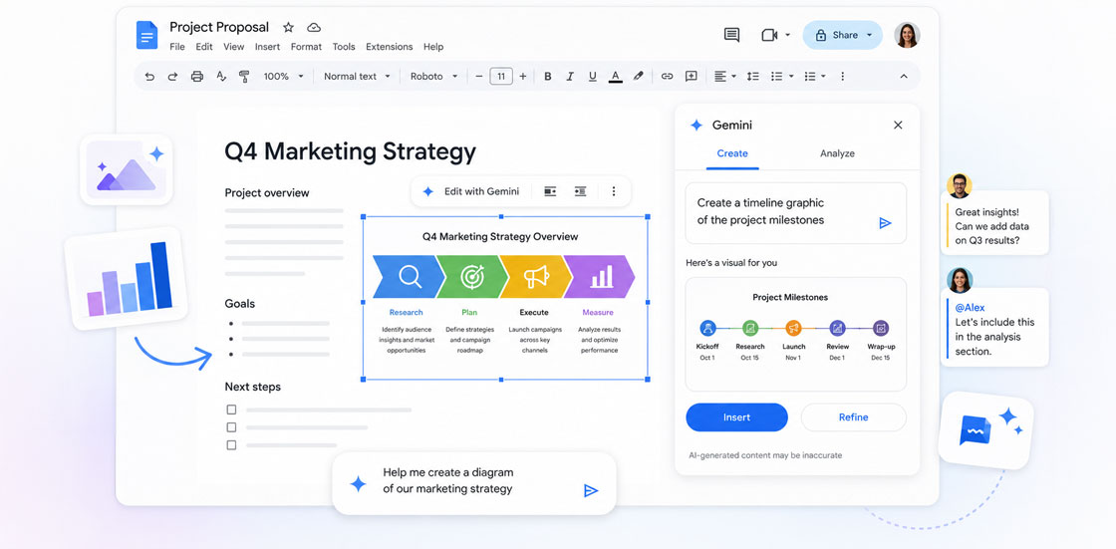1116x549 pixels.
Task: Open the text color picker
Action: pyautogui.click(x=616, y=76)
